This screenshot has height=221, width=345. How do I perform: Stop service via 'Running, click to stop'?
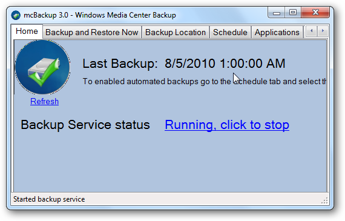point(227,125)
